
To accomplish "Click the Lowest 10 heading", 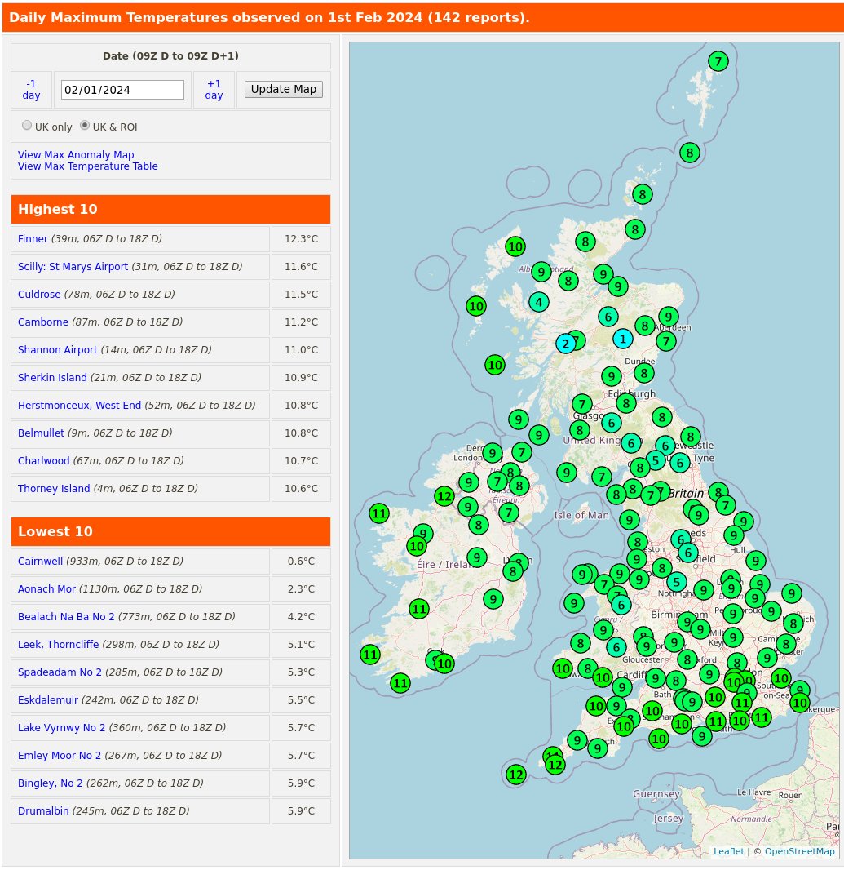I will pyautogui.click(x=55, y=531).
